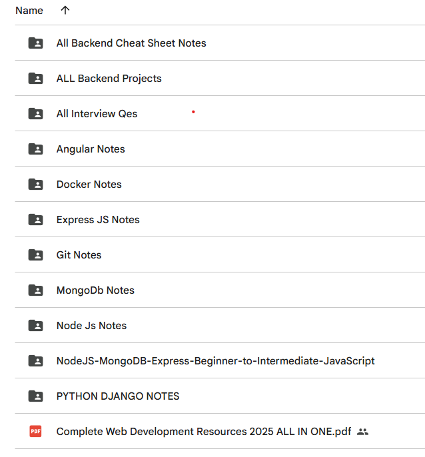Click the folder icon beside NodeJS-MongoDB-Express-Beginner-to-Intermediate-JavaScript
Viewport: 425px width, 457px height.
(x=35, y=360)
